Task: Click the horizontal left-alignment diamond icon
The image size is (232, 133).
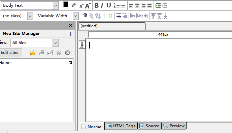Action: (x=133, y=16)
